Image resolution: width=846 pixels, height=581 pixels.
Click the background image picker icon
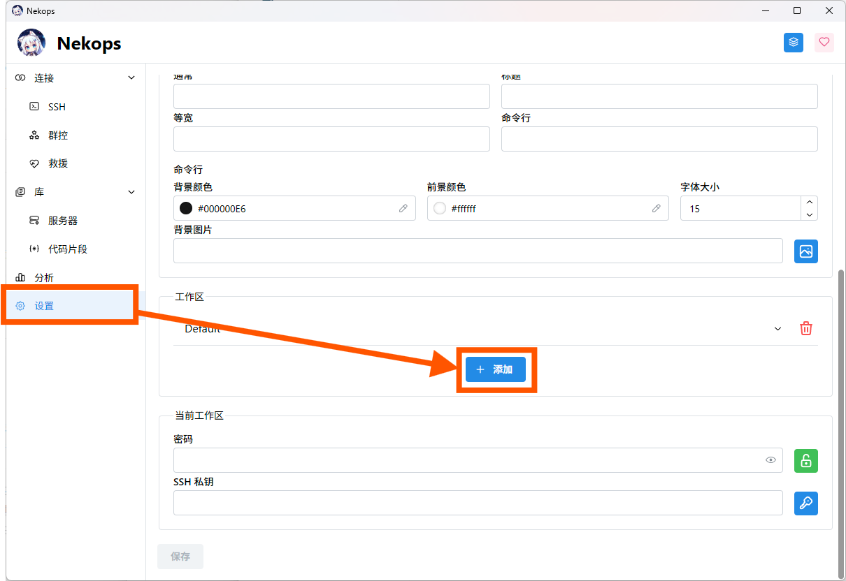(805, 251)
